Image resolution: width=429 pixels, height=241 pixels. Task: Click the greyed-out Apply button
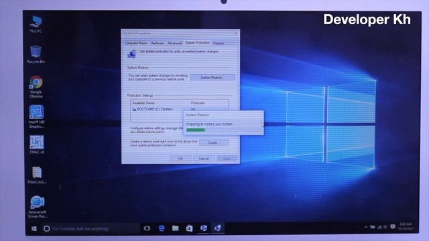click(227, 159)
